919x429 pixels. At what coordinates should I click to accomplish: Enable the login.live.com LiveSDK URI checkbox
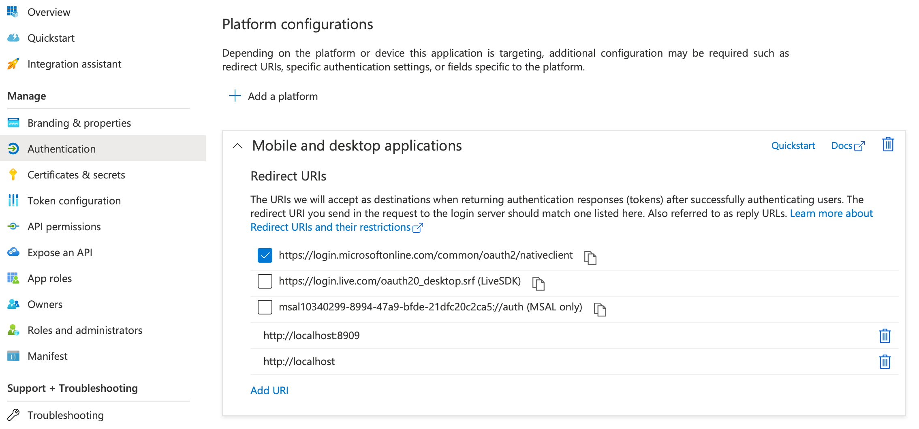[265, 281]
